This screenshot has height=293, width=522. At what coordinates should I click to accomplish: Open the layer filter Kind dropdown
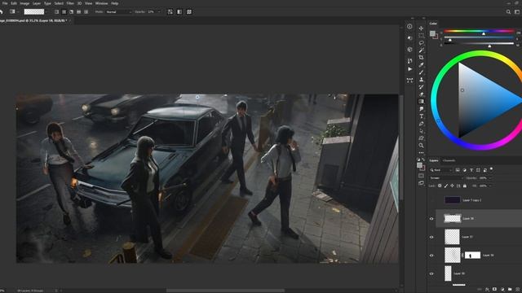(x=440, y=170)
